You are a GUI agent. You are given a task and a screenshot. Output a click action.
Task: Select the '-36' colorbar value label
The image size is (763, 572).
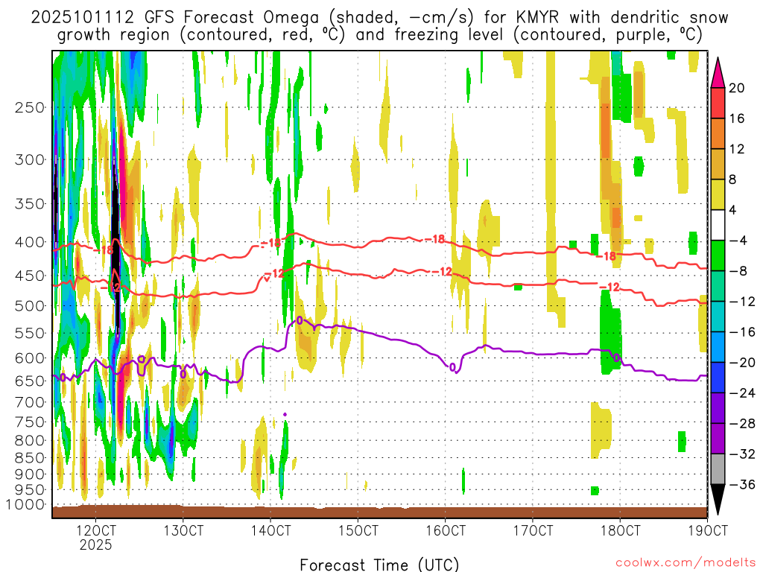pos(742,484)
